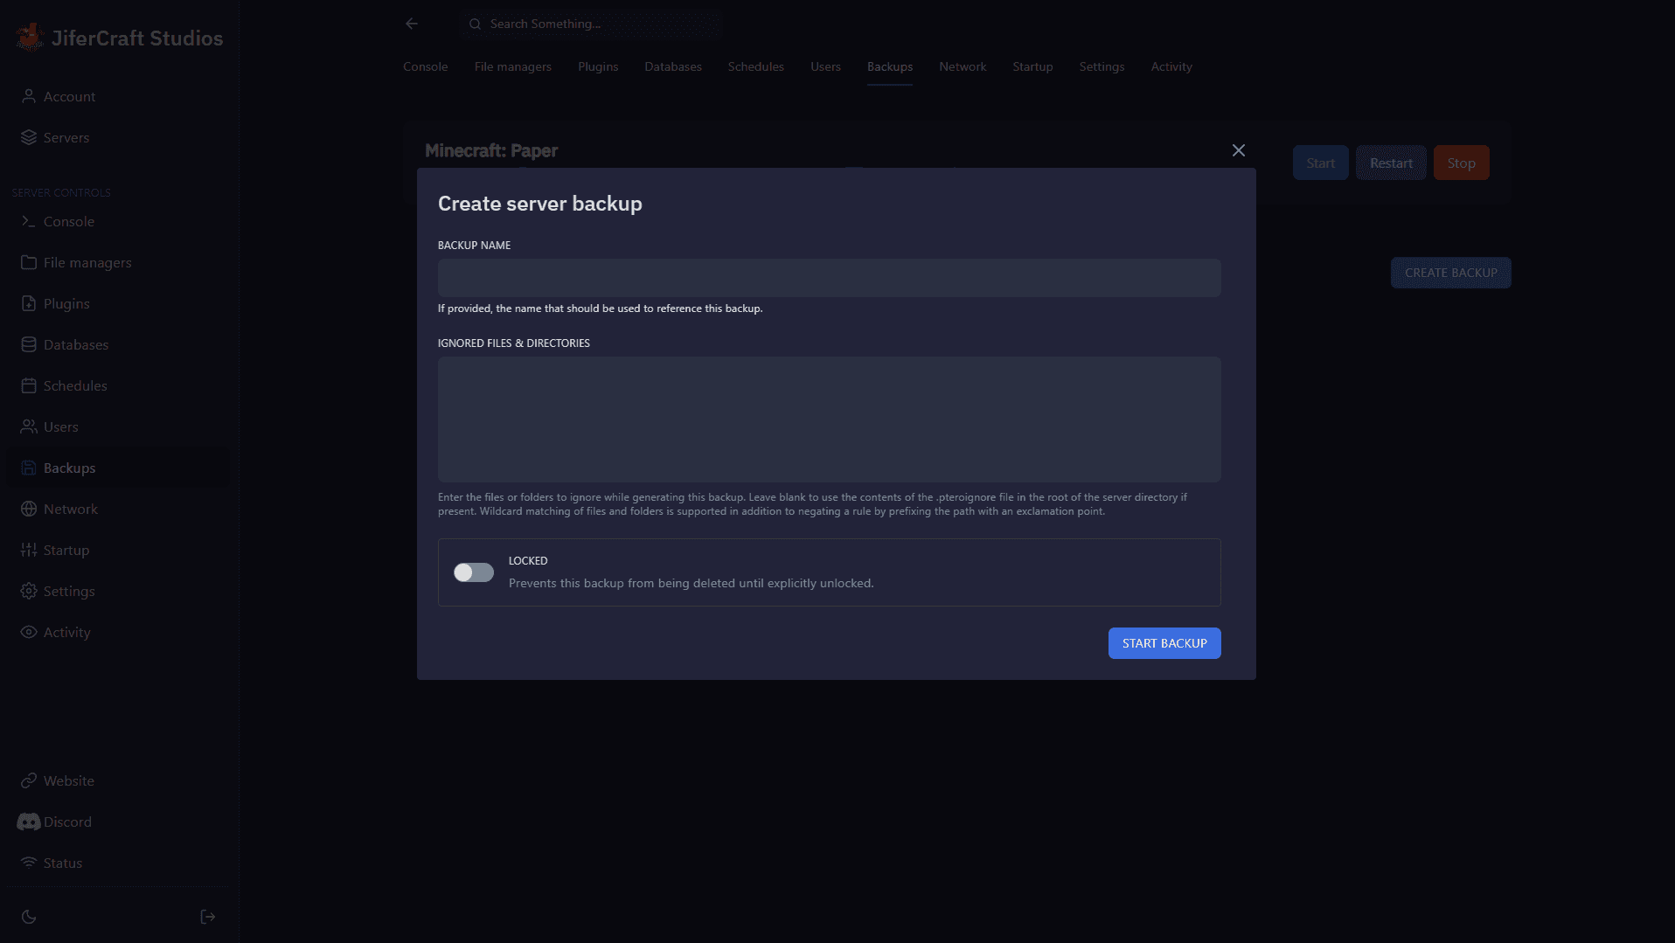Viewport: 1675px width, 943px height.
Task: Click the Website link icon
Action: pos(29,781)
